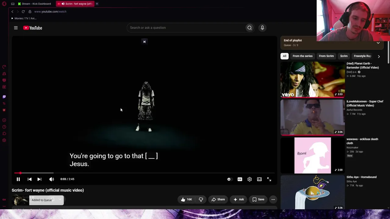
Task: Open sidebar Extensions cube icon
Action: click(4, 134)
